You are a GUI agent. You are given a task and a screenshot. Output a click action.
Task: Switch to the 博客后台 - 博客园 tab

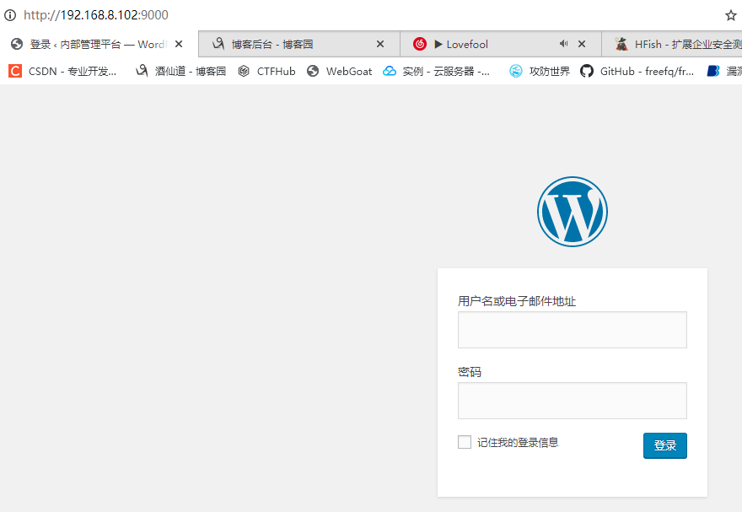coord(299,44)
